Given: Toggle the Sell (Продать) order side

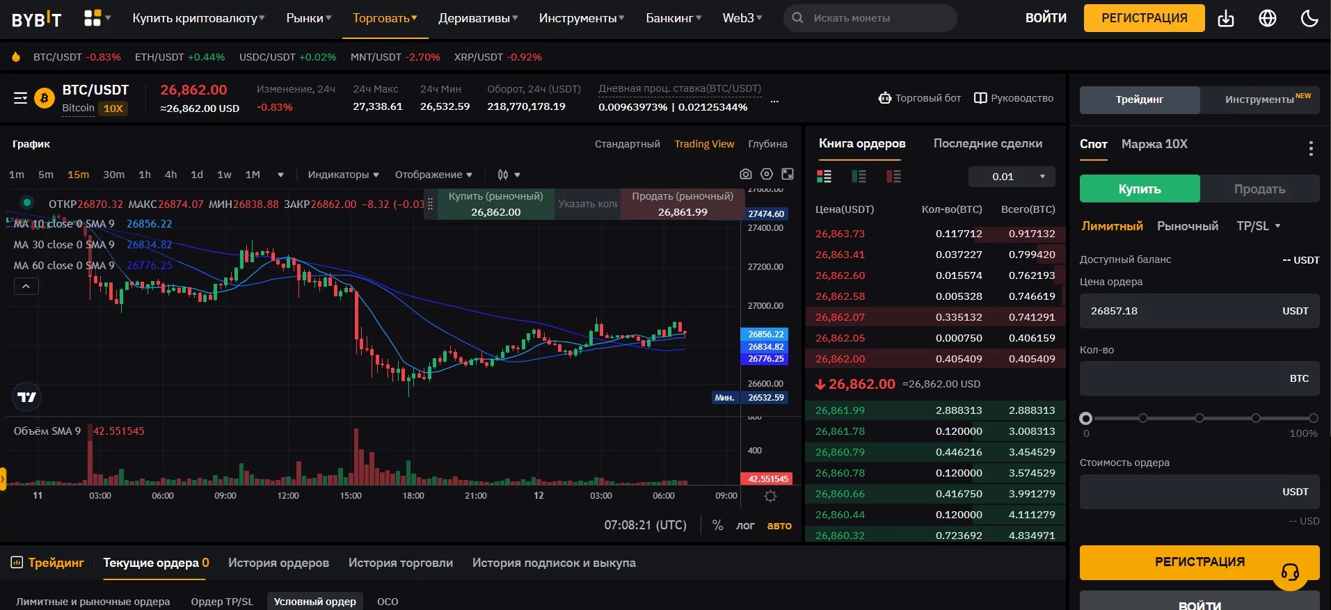Looking at the screenshot, I should [x=1259, y=188].
